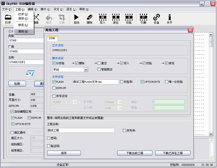The height and width of the screenshot is (168, 217).
Task: Choose 打开 in the 工程 menu
Action: [24, 14]
